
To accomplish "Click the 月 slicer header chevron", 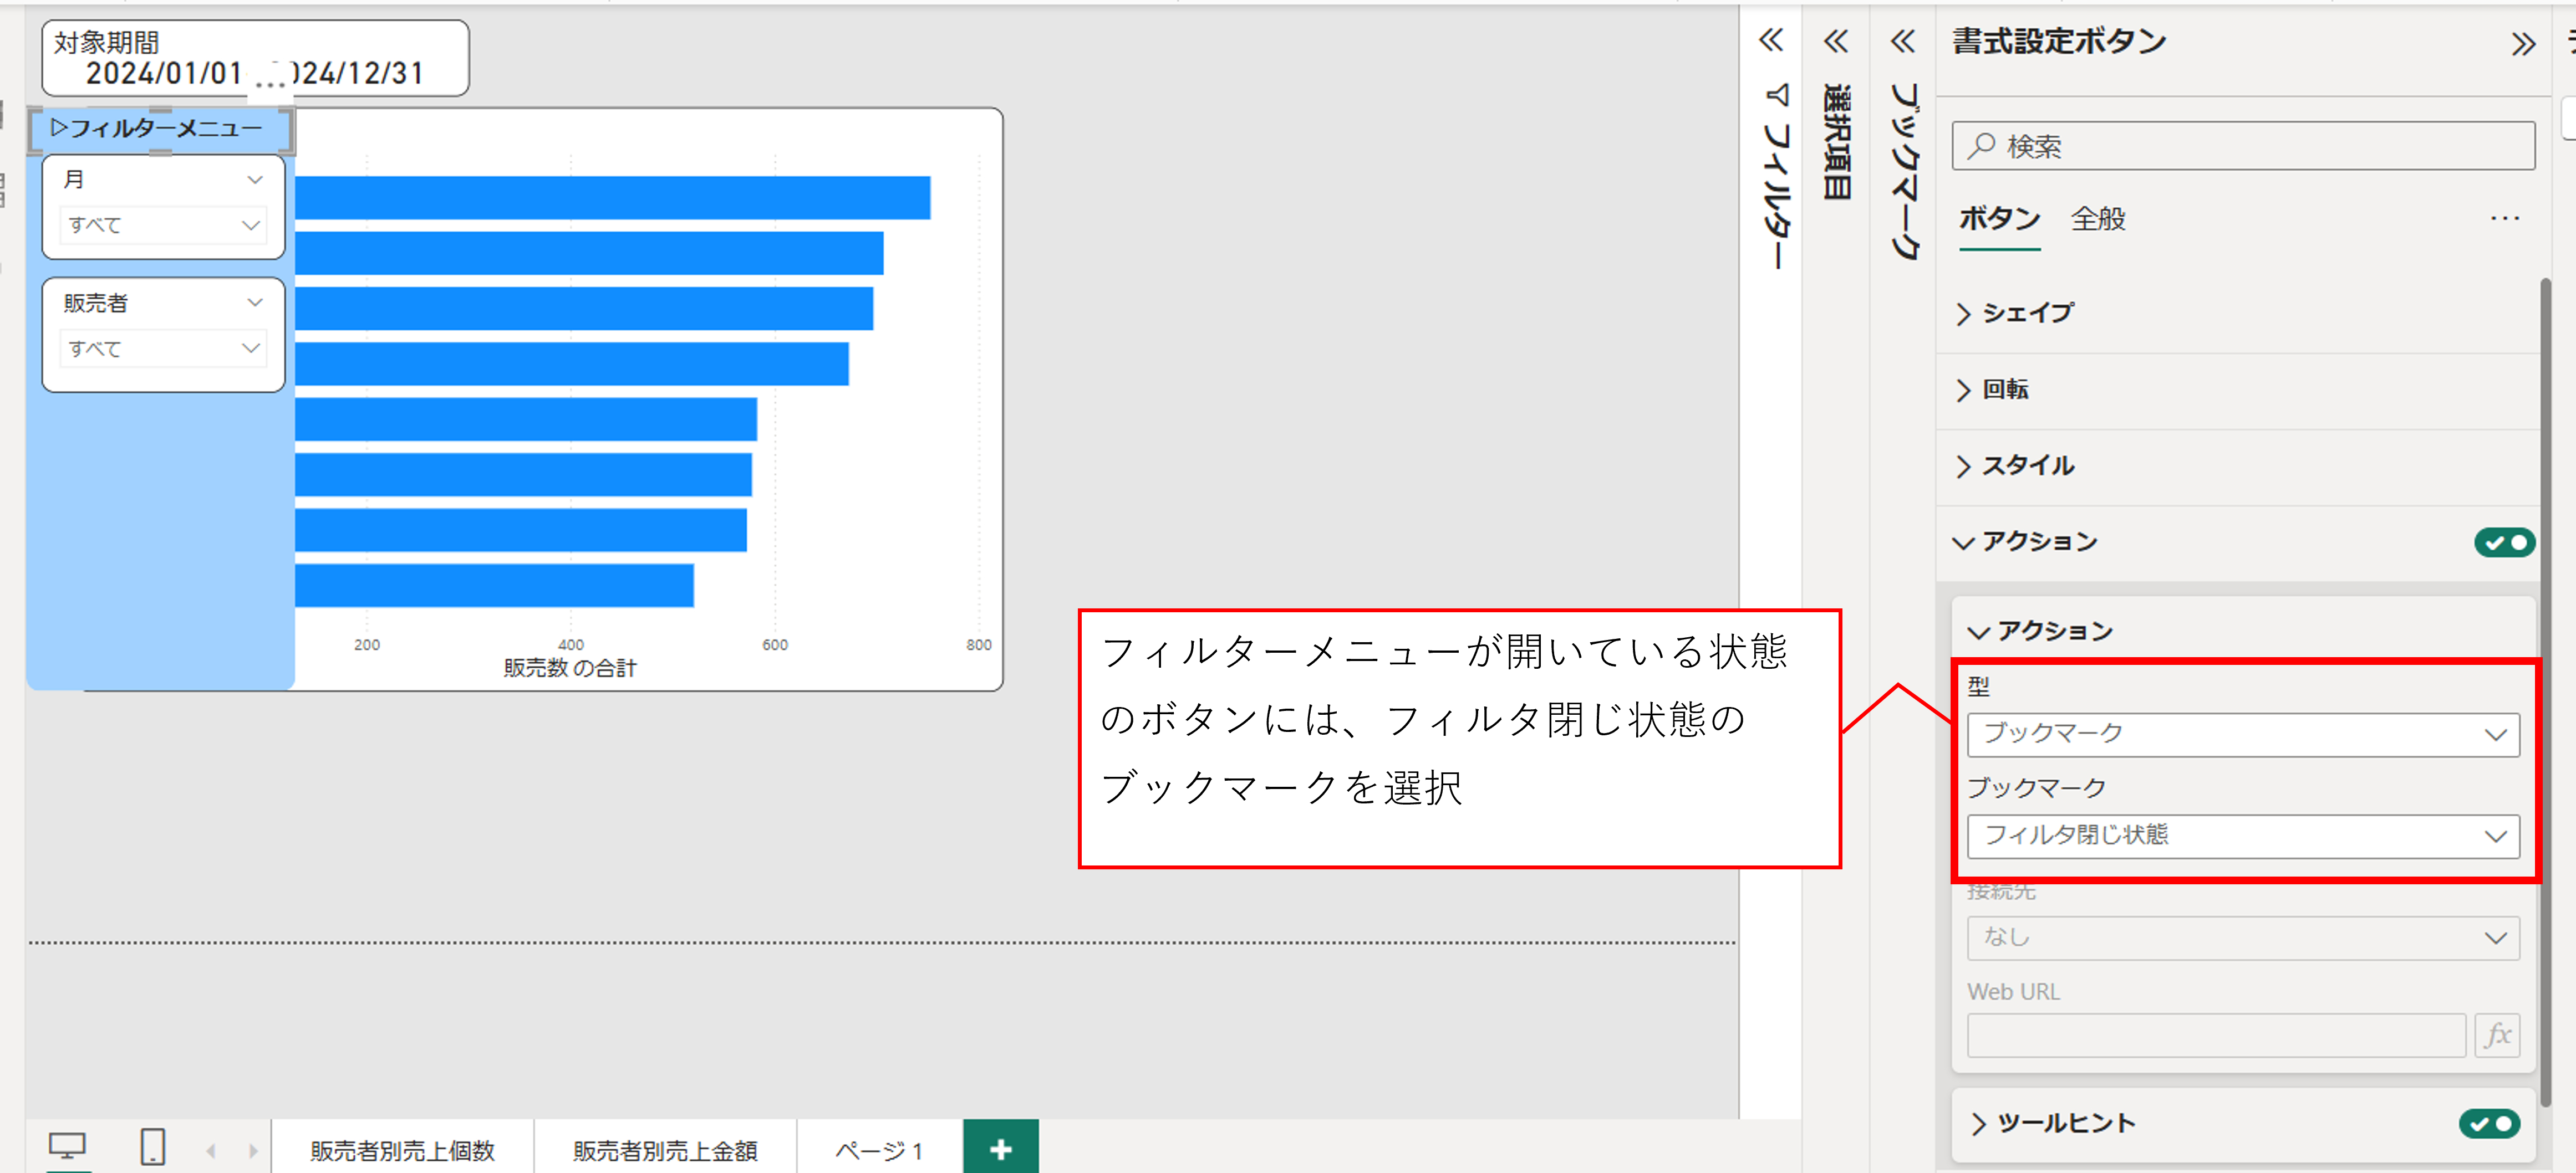I will point(255,180).
